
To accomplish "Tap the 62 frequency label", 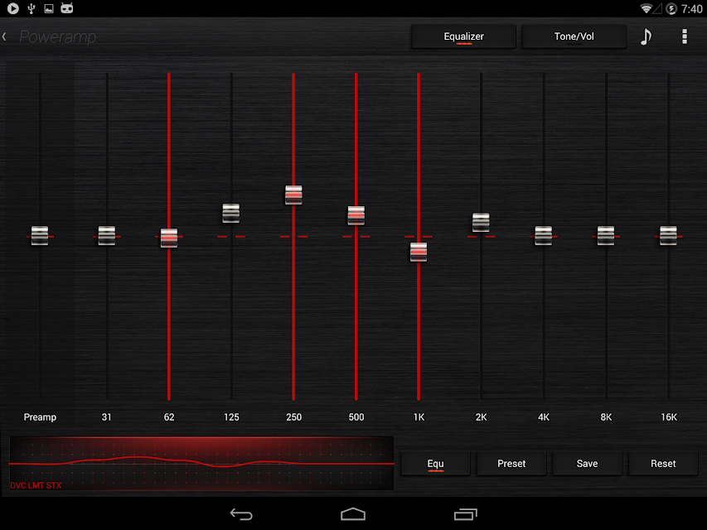I will coord(169,417).
